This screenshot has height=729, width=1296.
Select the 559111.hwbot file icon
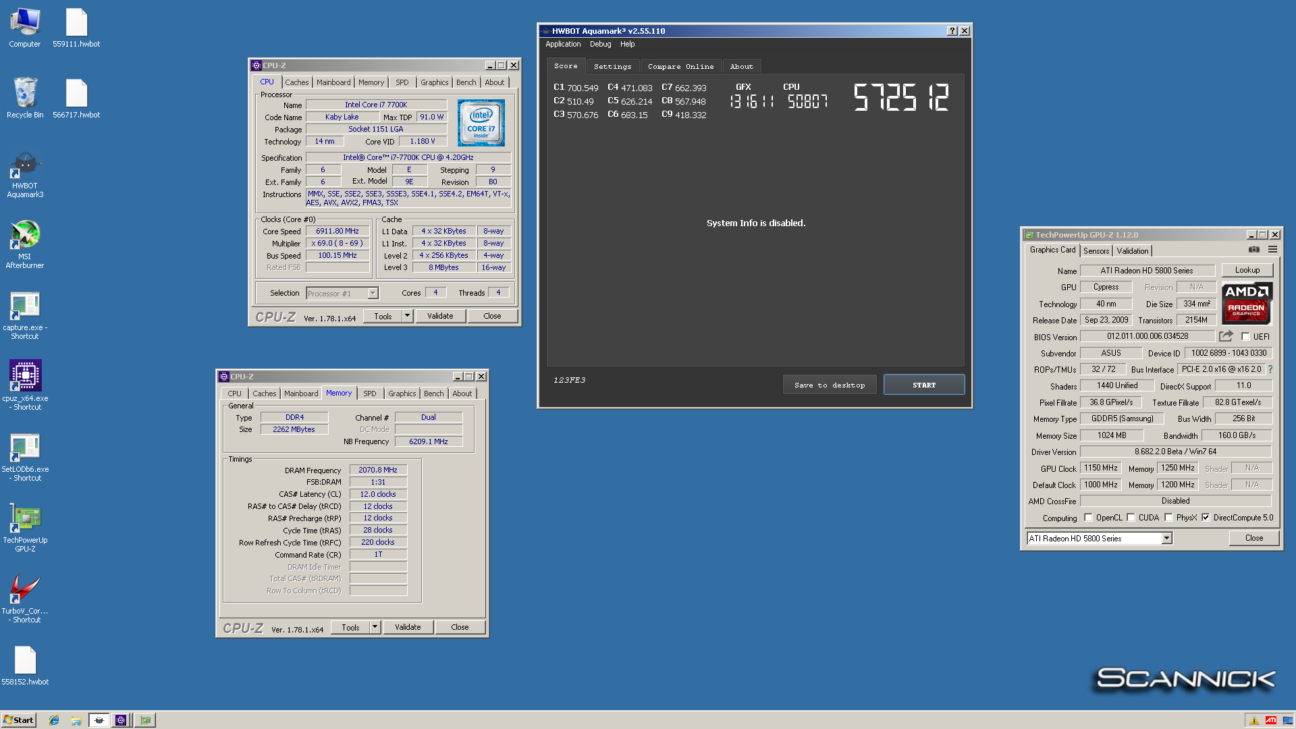tap(76, 28)
